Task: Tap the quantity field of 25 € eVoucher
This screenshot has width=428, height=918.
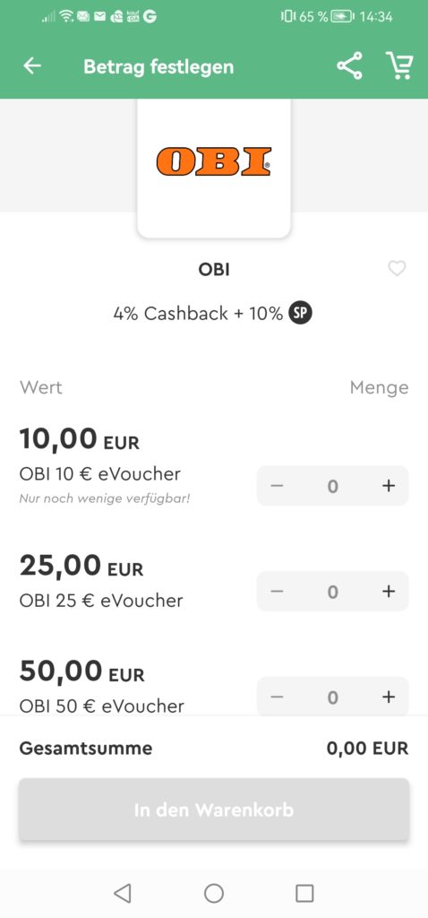Action: point(333,592)
